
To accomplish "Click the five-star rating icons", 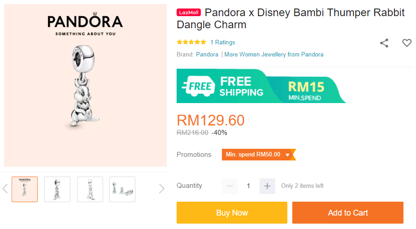I will coord(191,42).
